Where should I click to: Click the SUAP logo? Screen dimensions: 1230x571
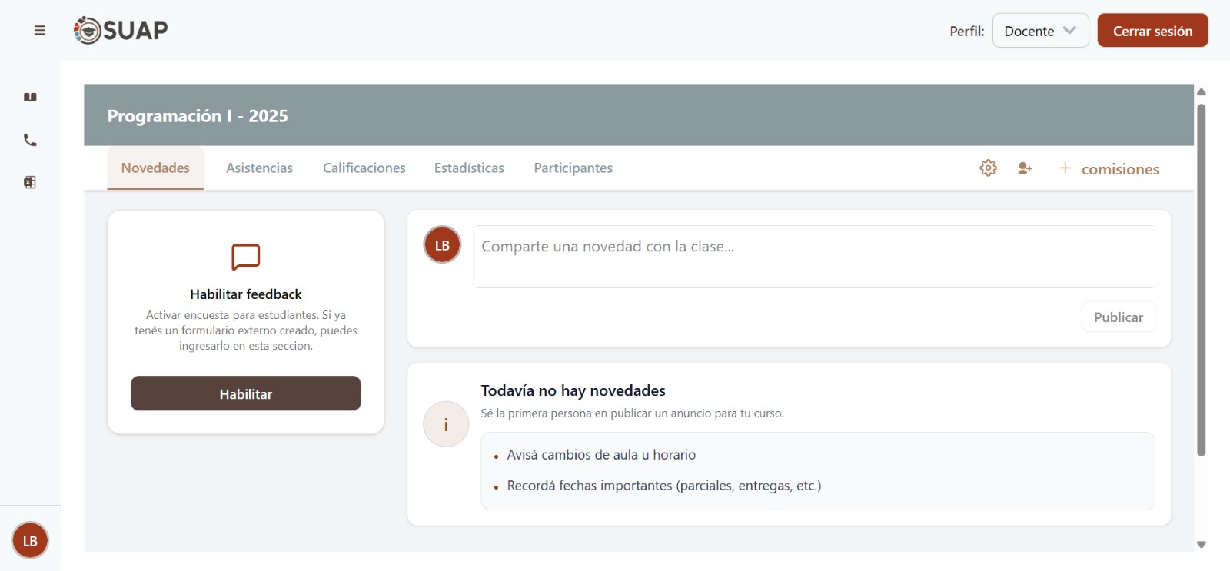click(x=121, y=30)
